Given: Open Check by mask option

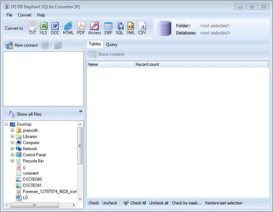Looking at the screenshot, I should (187, 203).
